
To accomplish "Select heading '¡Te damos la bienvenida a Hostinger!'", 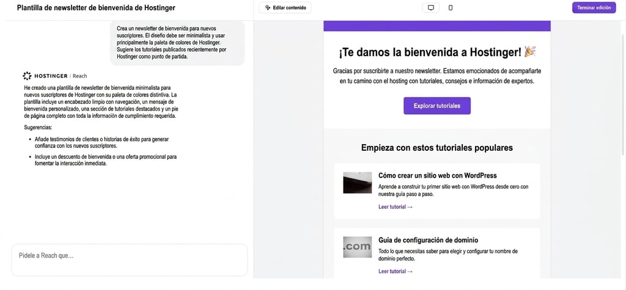I will click(436, 52).
